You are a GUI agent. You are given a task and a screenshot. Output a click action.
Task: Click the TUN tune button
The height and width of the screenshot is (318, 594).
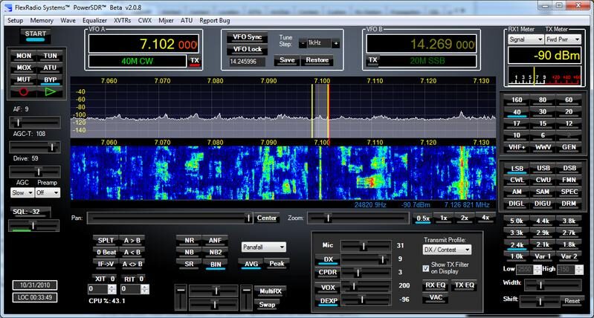pyautogui.click(x=50, y=56)
